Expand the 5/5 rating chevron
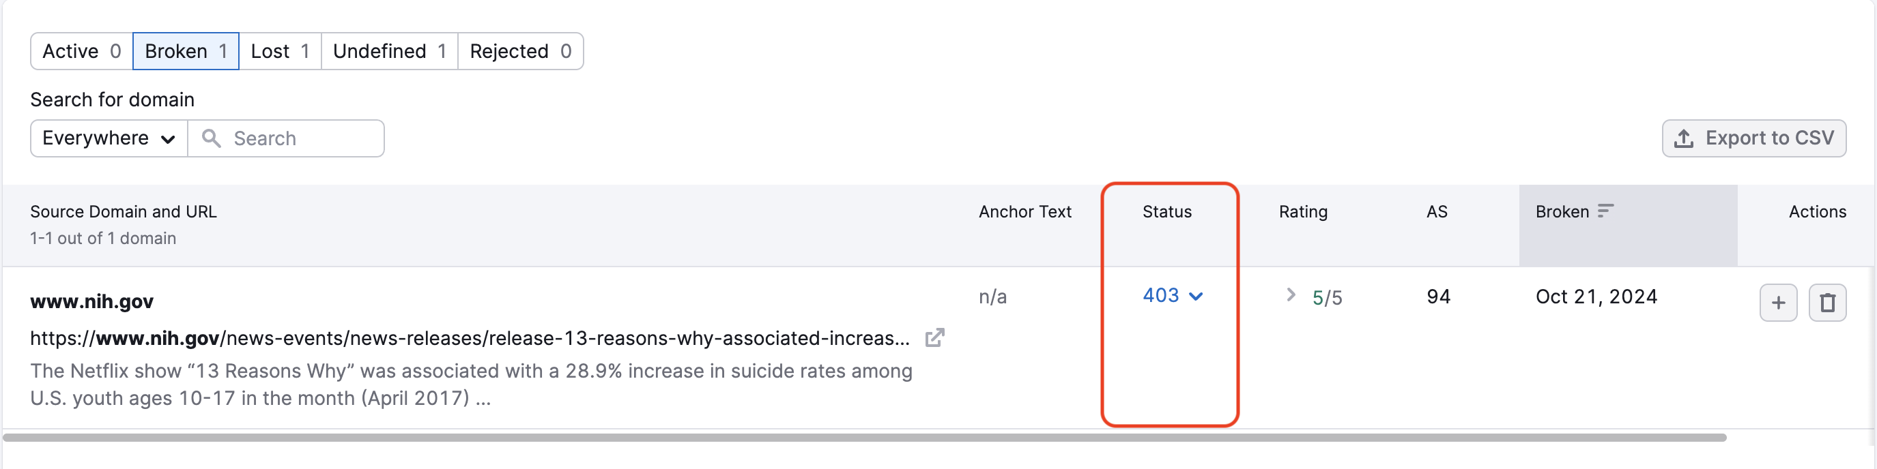The image size is (1877, 469). point(1291,295)
